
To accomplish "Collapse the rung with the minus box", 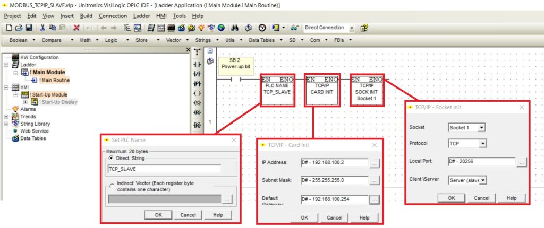I will [x=210, y=51].
